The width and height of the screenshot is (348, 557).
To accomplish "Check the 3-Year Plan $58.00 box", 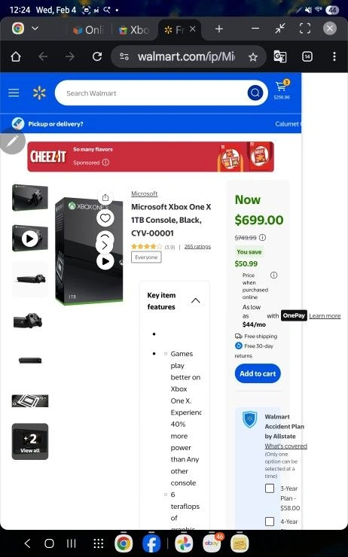I will pyautogui.click(x=270, y=488).
